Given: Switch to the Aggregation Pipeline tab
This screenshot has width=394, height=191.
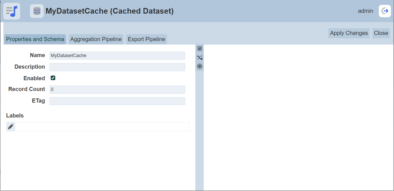Looking at the screenshot, I should (96, 39).
